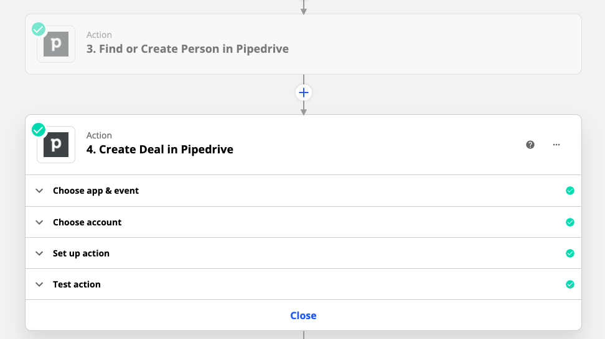605x339 pixels.
Task: Expand the Test action chevron
Action: pyautogui.click(x=40, y=284)
